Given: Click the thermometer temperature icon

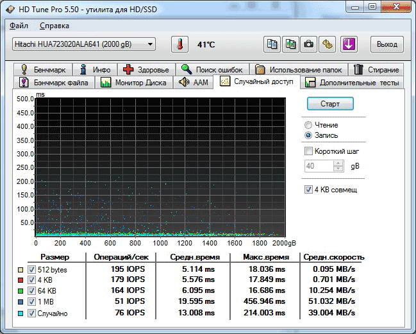Looking at the screenshot, I should click(180, 44).
